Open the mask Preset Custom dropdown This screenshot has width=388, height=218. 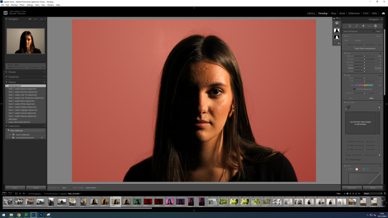[359, 40]
